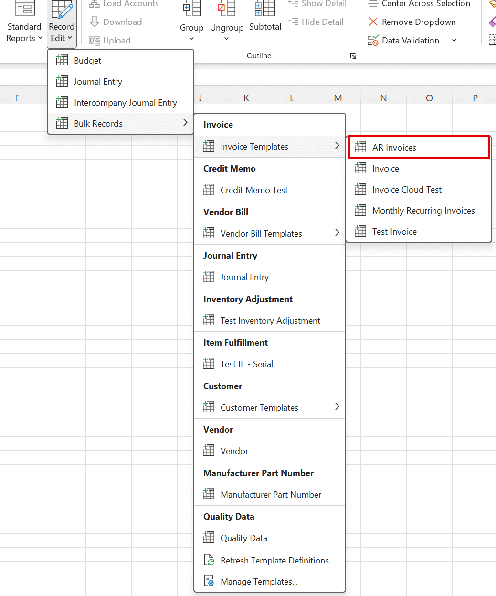Click the Download arrow icon
496x596 pixels.
(x=95, y=22)
